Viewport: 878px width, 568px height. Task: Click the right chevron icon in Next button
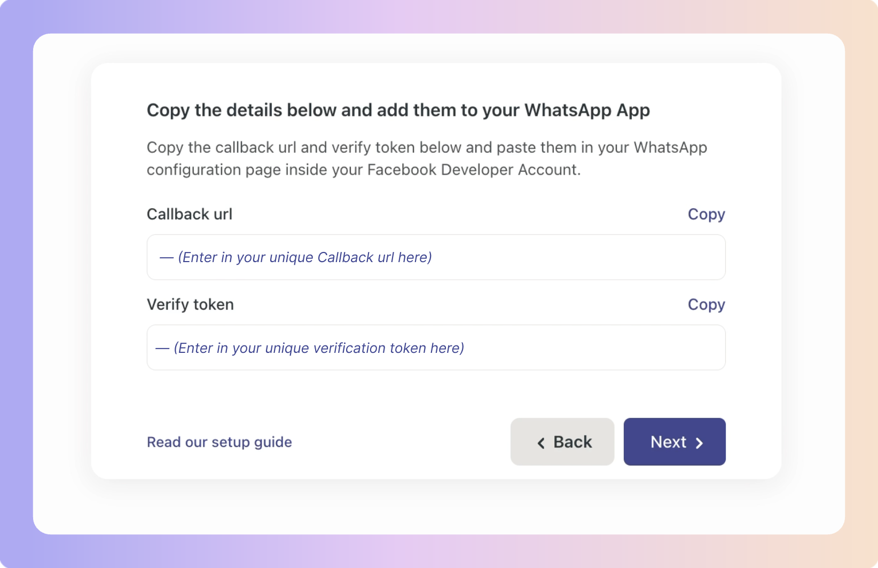tap(699, 443)
